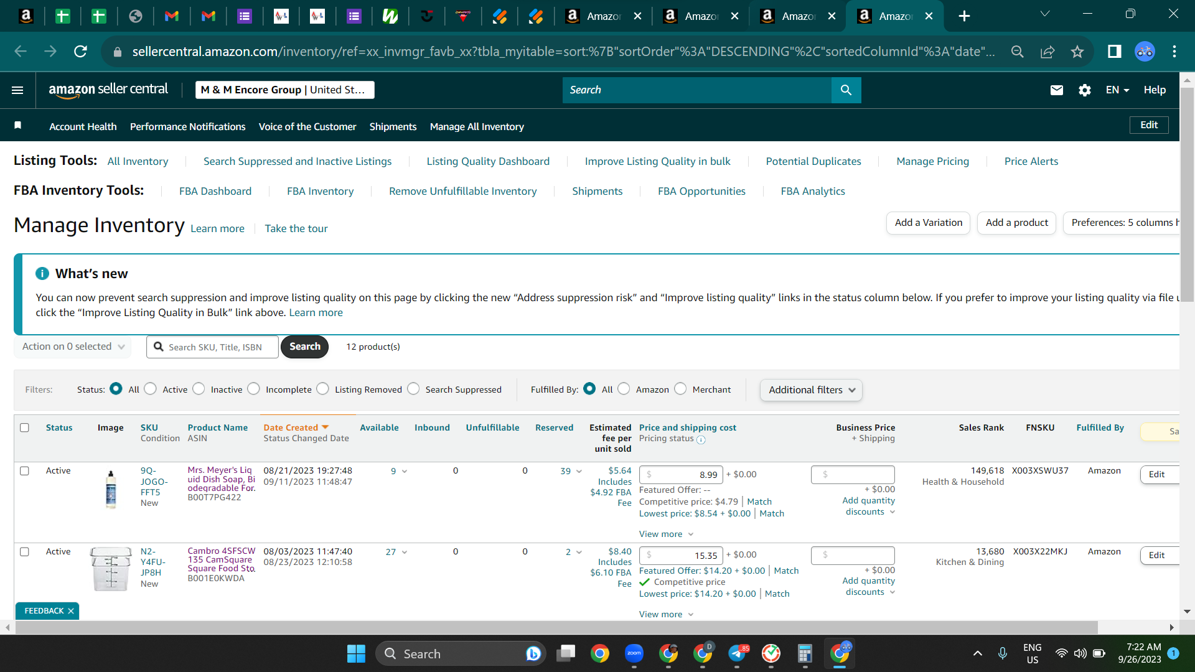Screen dimensions: 1195x672
Task: Select the Incomplete status radio button
Action: point(253,389)
